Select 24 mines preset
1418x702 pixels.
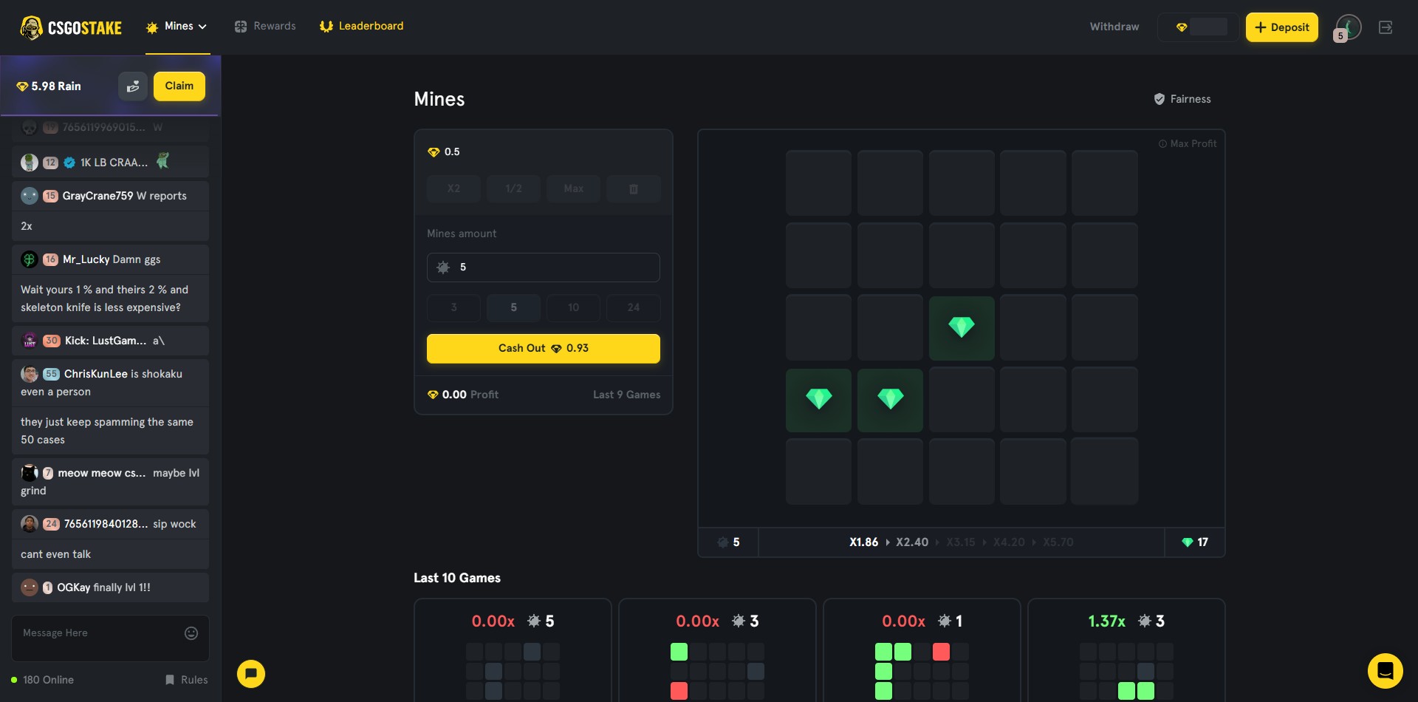click(633, 307)
